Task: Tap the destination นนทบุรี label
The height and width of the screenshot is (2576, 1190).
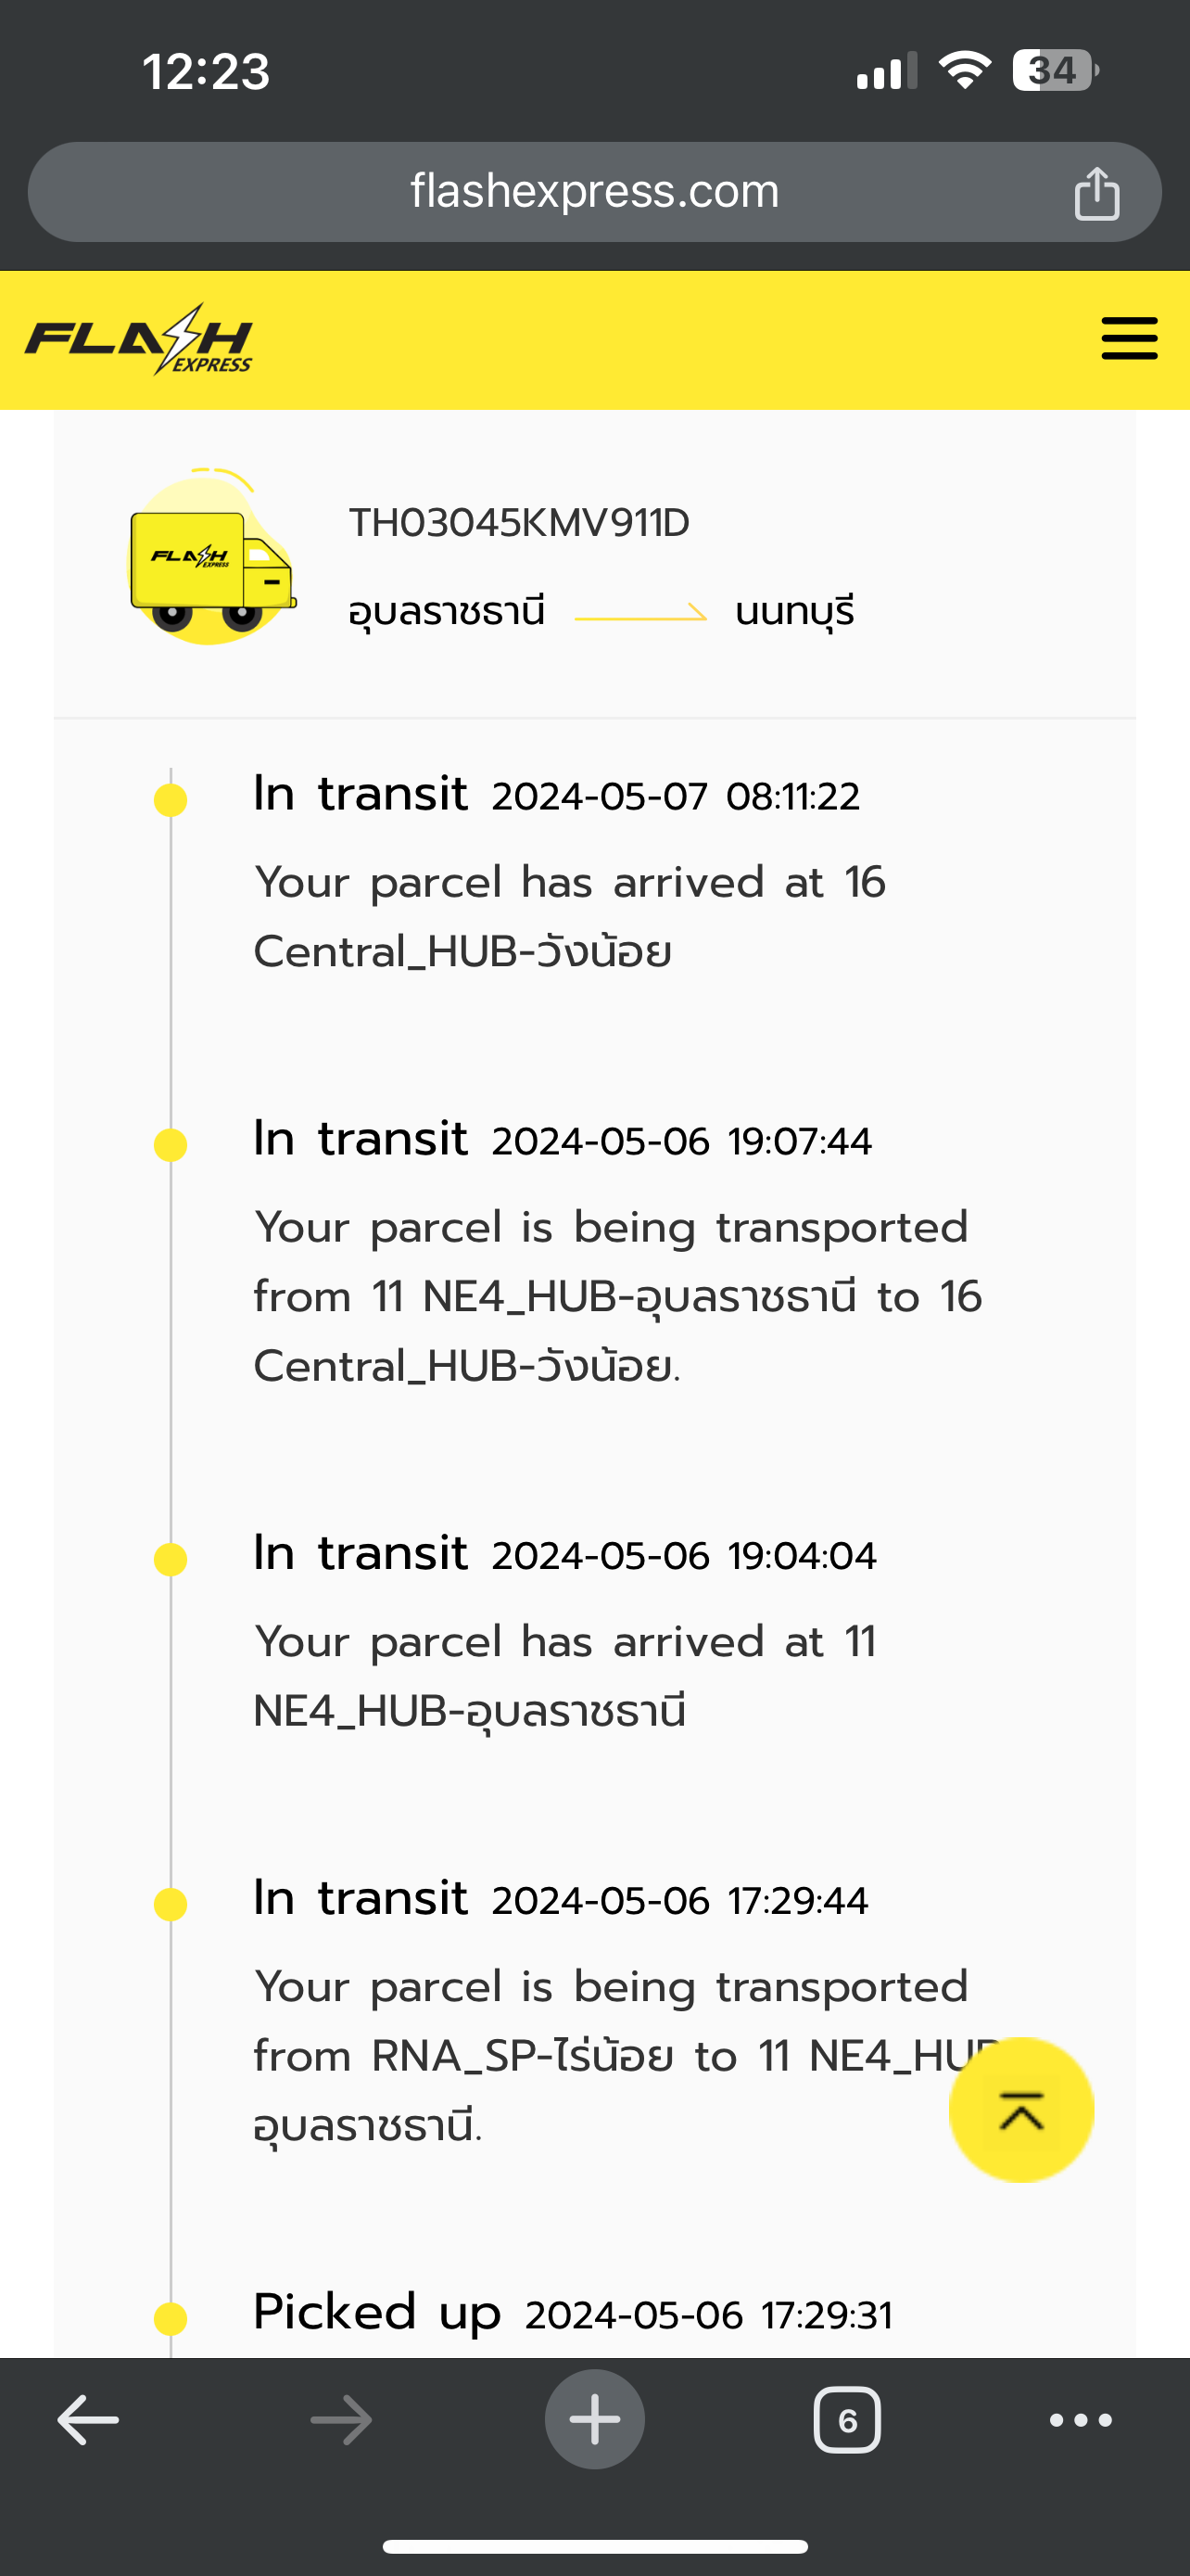Action: click(794, 611)
